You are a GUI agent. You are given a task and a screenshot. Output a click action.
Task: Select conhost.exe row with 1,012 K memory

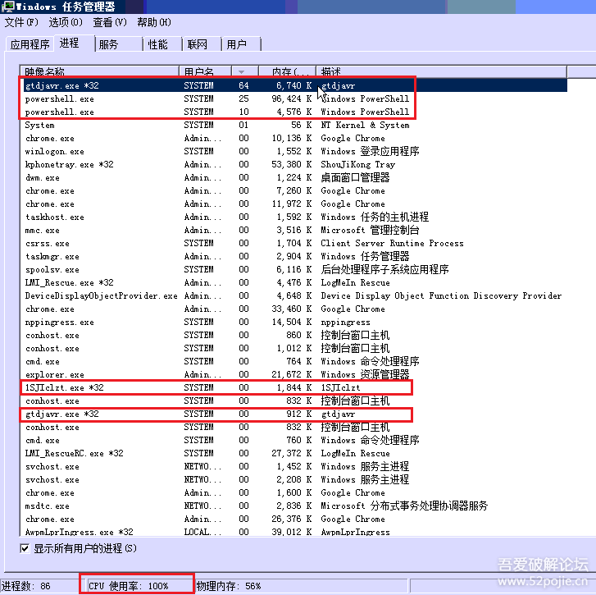pos(293,348)
